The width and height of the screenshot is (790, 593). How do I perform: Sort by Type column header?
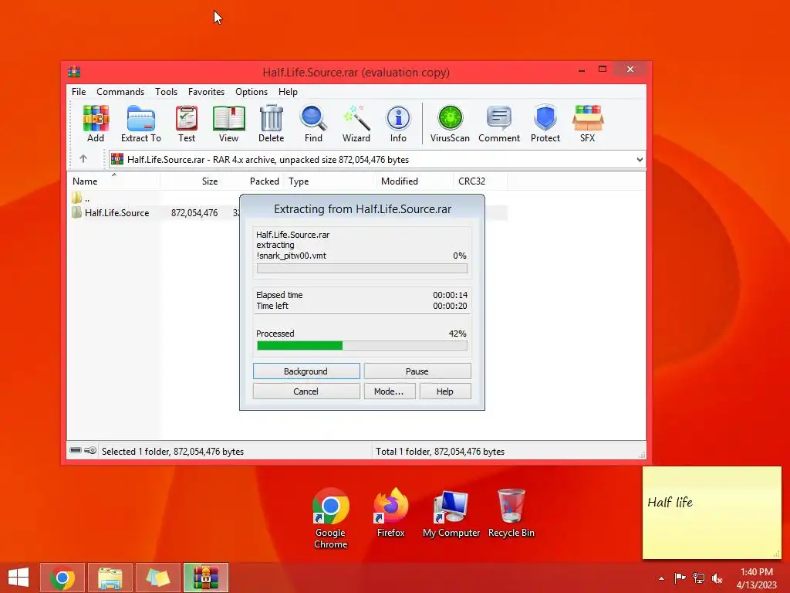click(x=330, y=181)
